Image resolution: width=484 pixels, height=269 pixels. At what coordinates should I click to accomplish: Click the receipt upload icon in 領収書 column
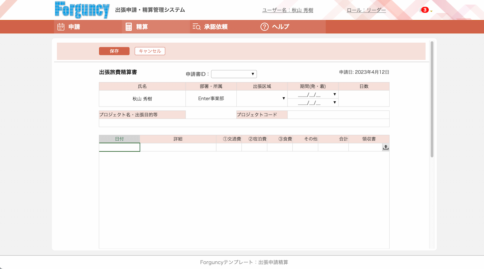point(385,147)
